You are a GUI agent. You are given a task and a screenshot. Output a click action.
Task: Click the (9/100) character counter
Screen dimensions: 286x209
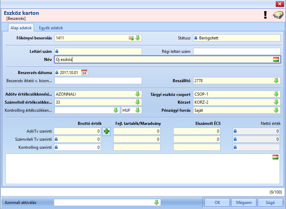[x=276, y=192]
